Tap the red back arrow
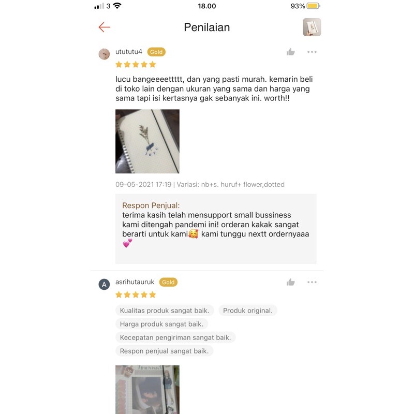This screenshot has width=414, height=414. click(105, 27)
